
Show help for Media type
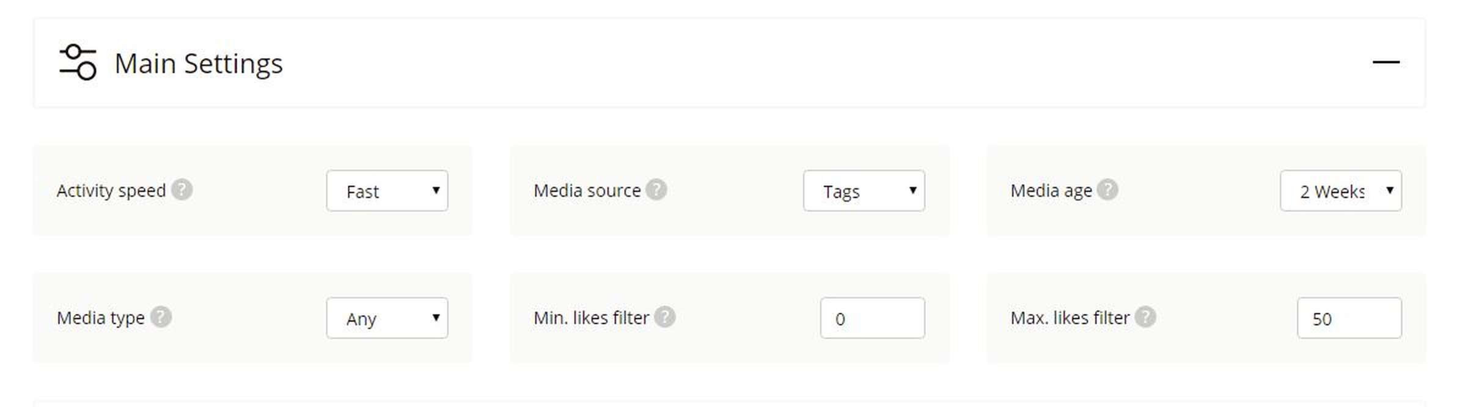161,317
